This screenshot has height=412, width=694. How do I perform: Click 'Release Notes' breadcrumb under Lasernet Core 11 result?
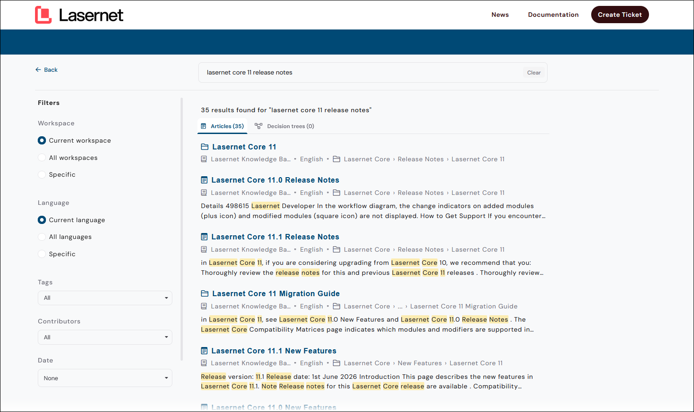coord(421,159)
